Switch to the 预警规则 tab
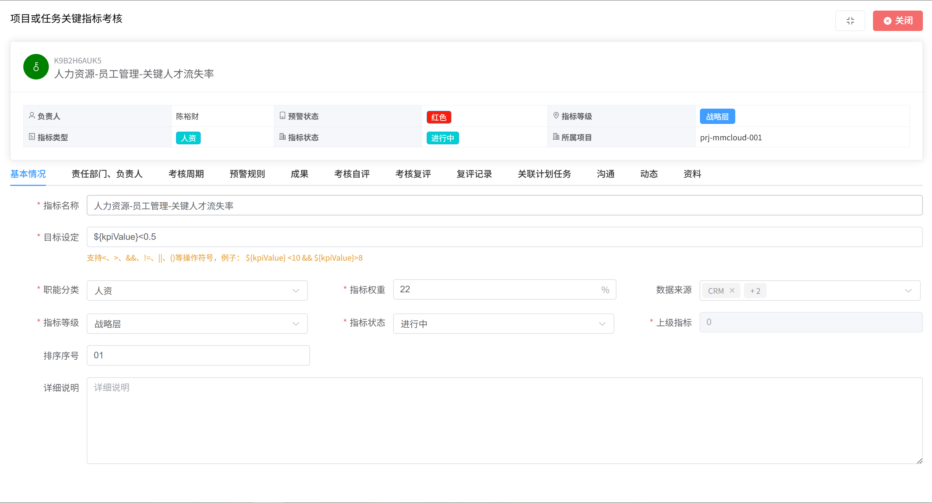932x503 pixels. pos(247,174)
